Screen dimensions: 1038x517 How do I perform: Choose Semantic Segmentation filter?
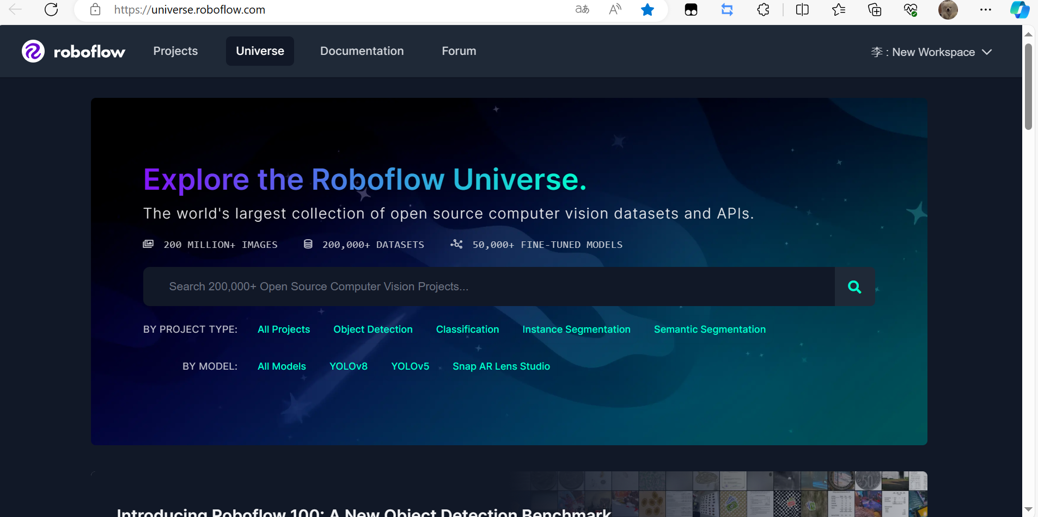pyautogui.click(x=710, y=329)
